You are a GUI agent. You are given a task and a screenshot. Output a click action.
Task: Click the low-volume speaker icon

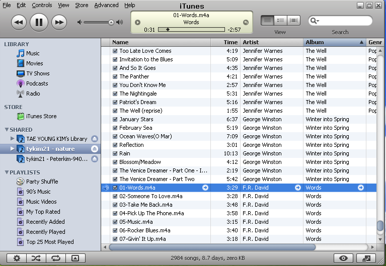tap(80, 23)
